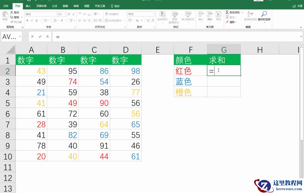
Task: Toggle Bold formatting button
Action: (27, 20)
